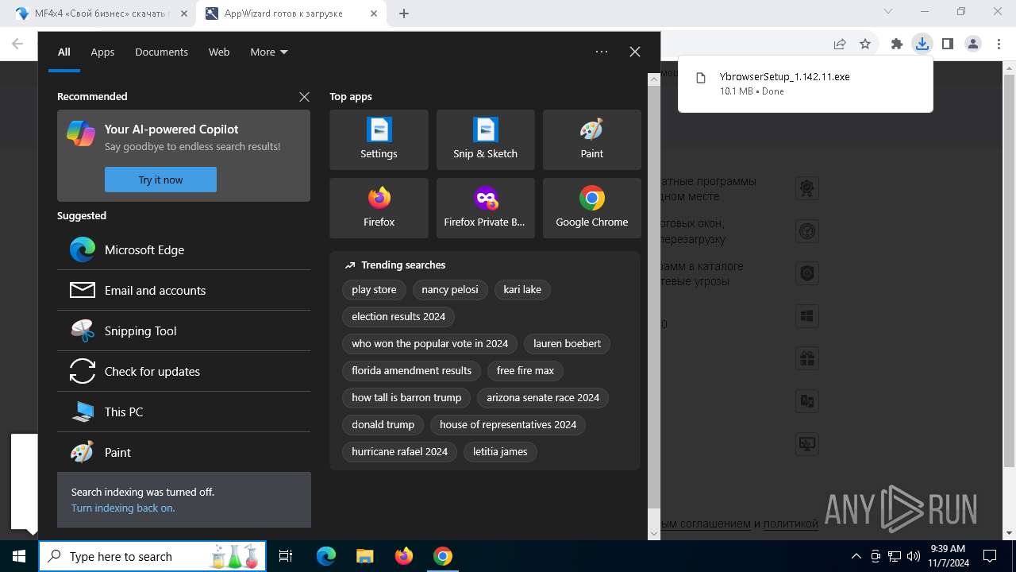Click Try it now Copilot button
The height and width of the screenshot is (572, 1016).
160,180
